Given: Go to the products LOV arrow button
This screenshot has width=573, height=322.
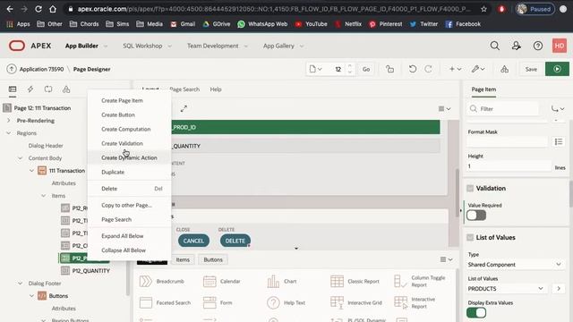Looking at the screenshot, I should pos(559,288).
